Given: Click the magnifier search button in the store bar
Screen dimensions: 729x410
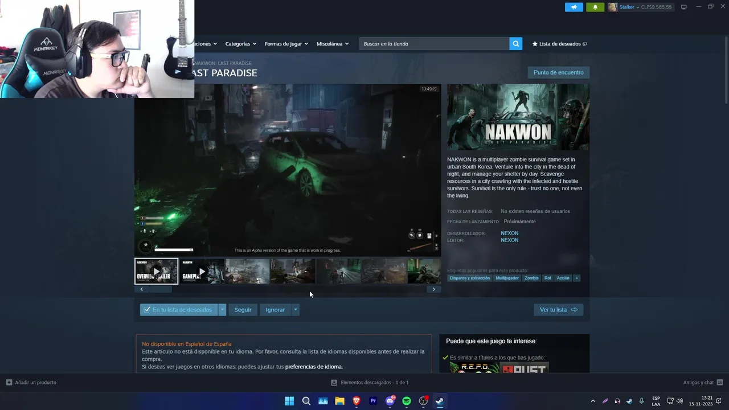Looking at the screenshot, I should pyautogui.click(x=515, y=44).
